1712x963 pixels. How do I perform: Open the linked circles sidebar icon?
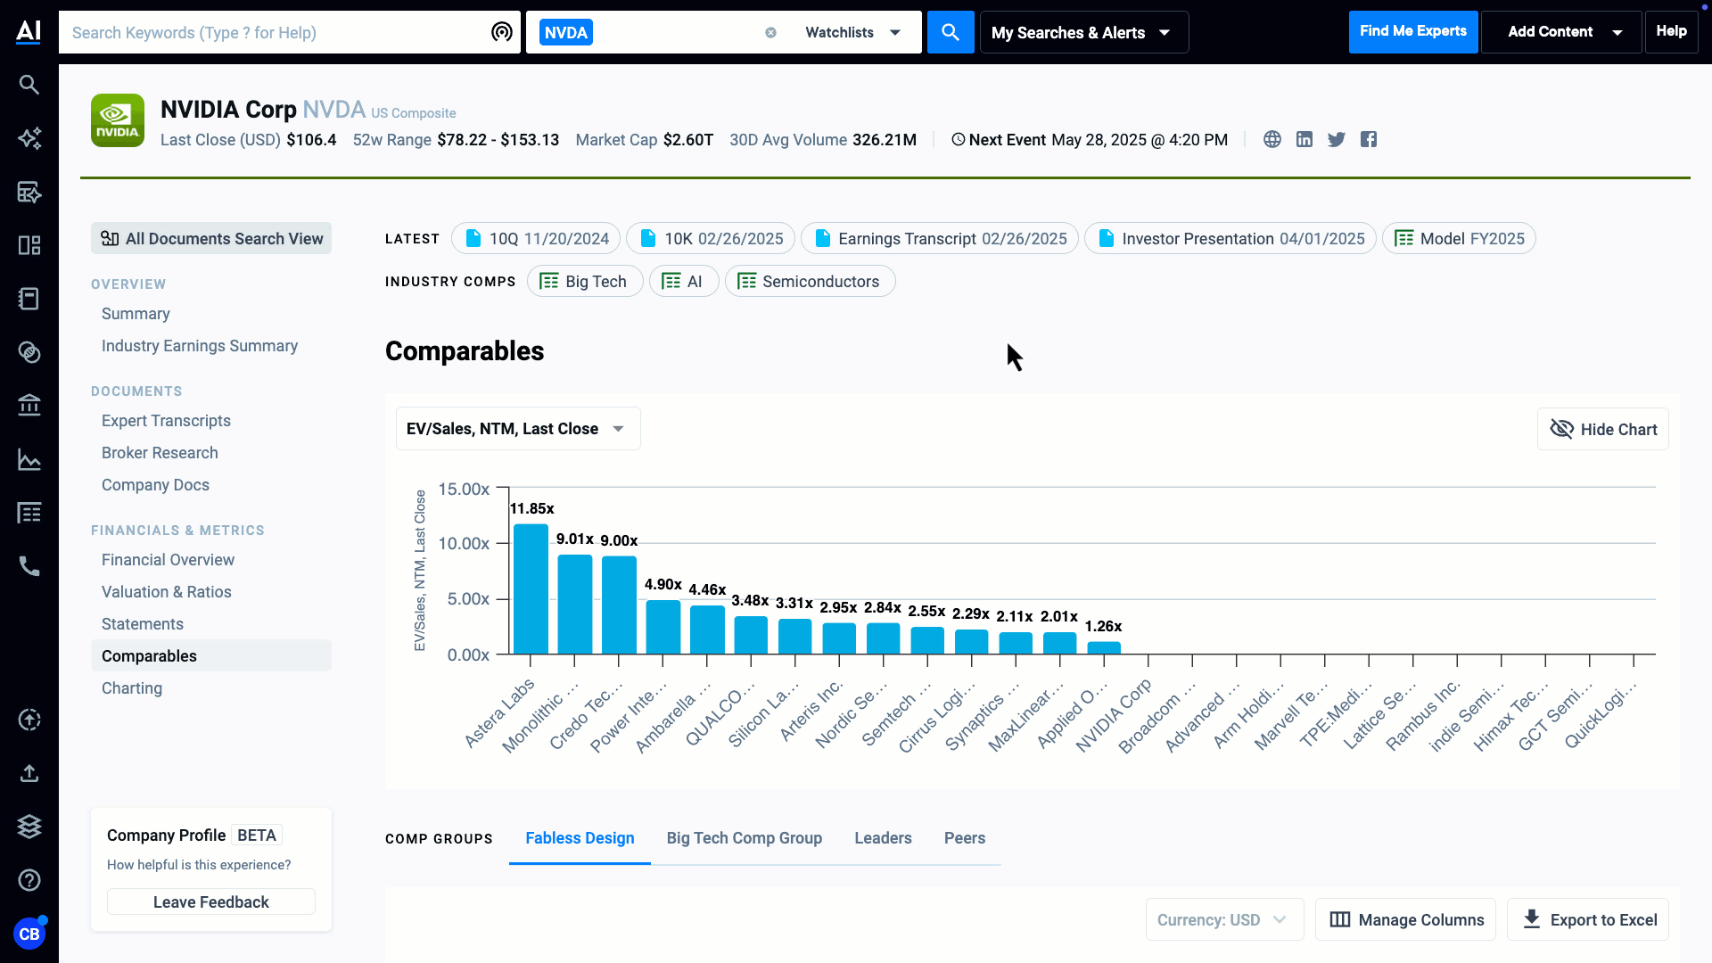[29, 352]
